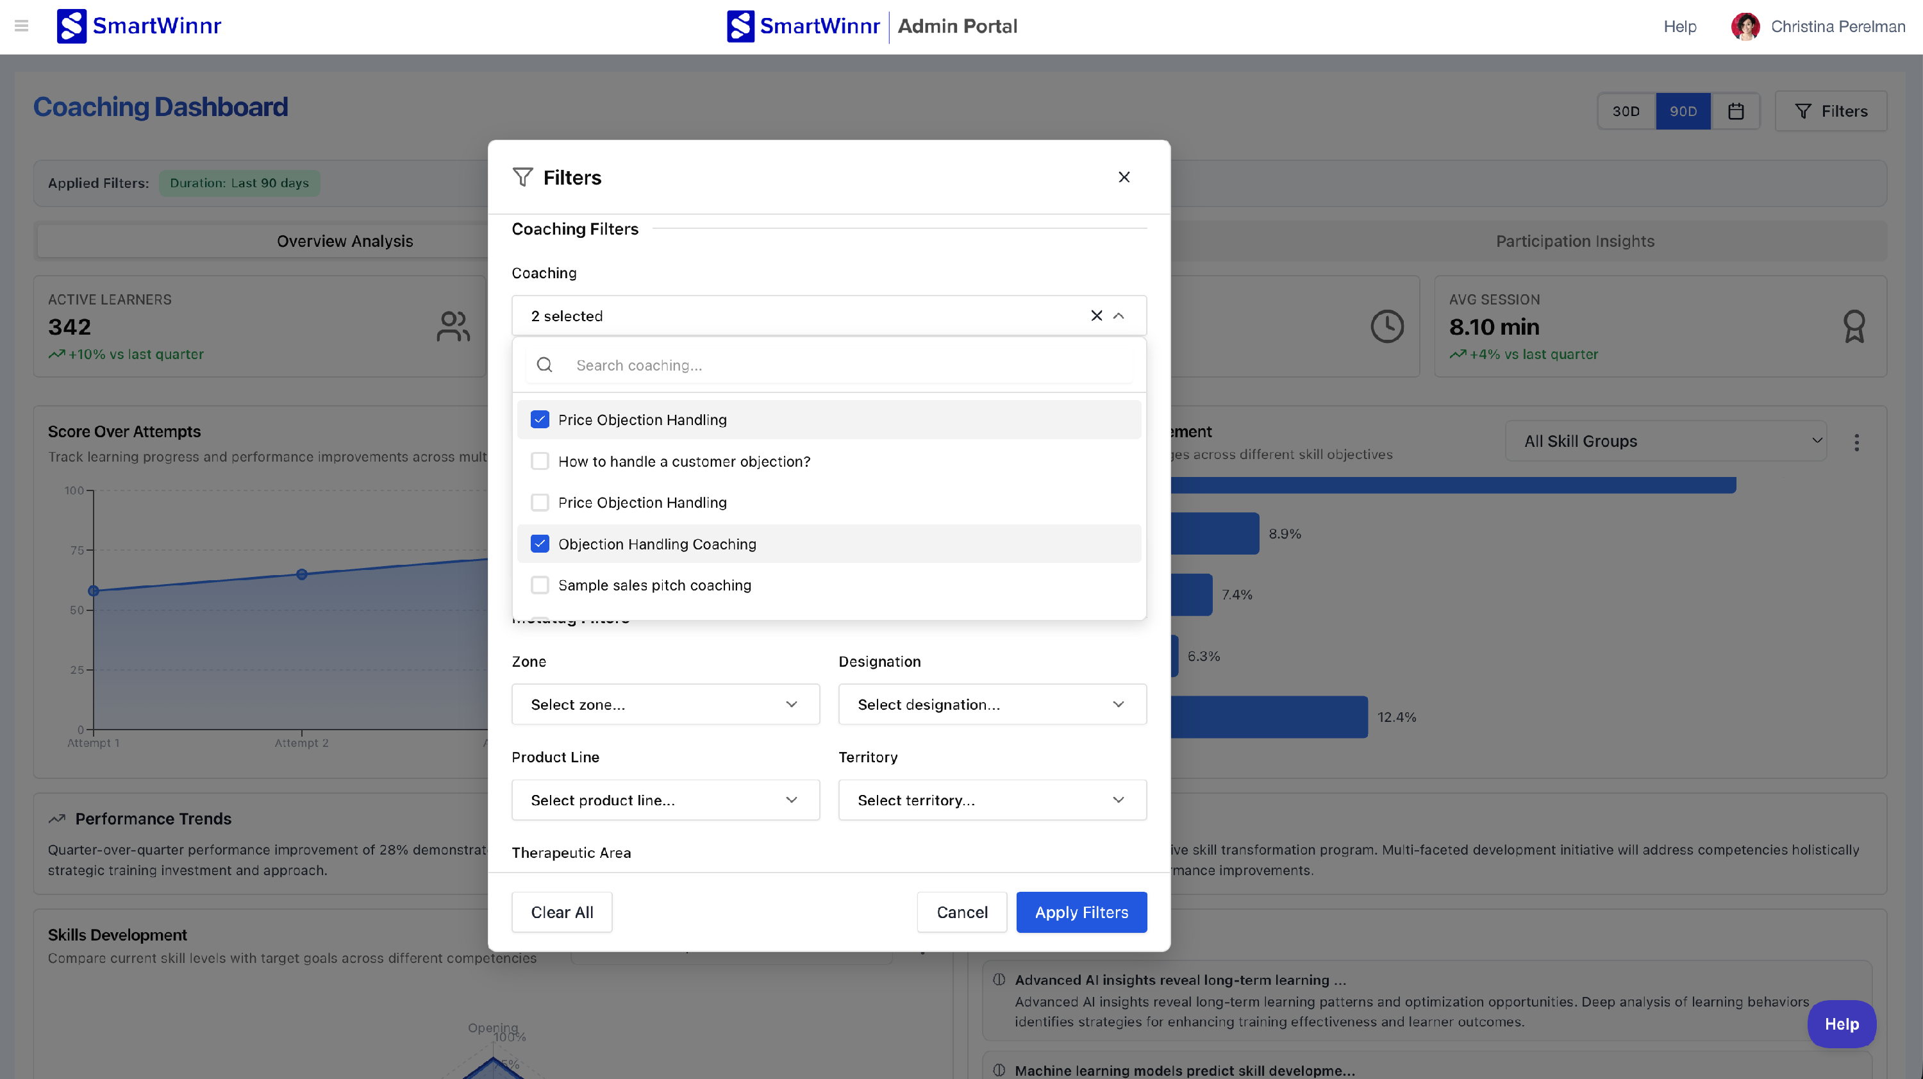Click the search magnifier icon
The height and width of the screenshot is (1079, 1923).
[x=545, y=365]
